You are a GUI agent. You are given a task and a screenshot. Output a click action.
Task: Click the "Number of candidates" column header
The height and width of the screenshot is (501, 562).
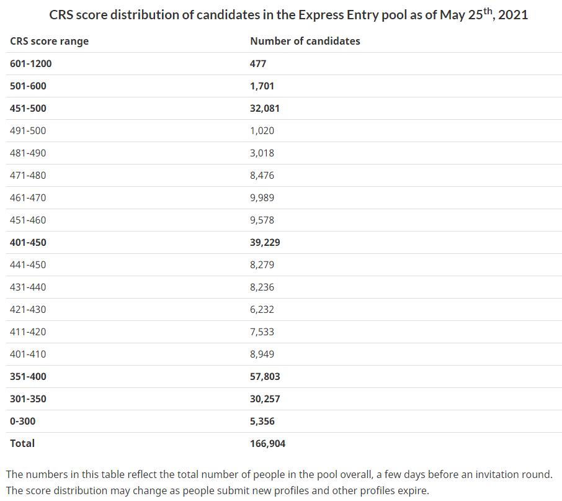[x=305, y=41]
